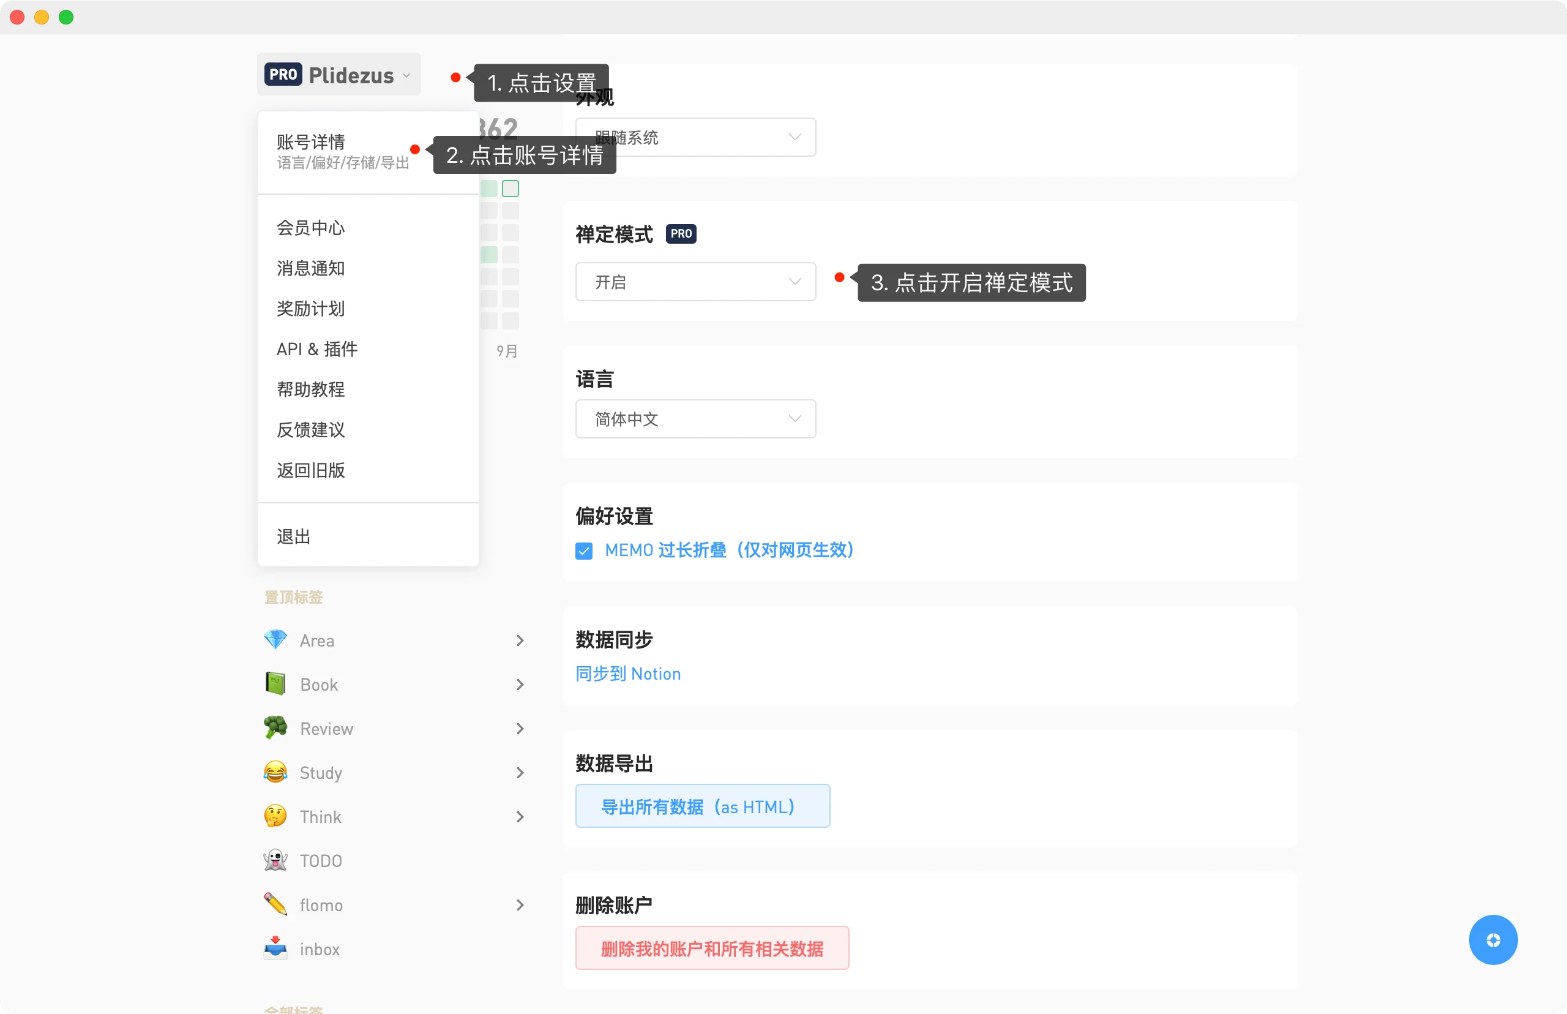Close the window with red button
This screenshot has width=1567, height=1014.
[x=17, y=17]
